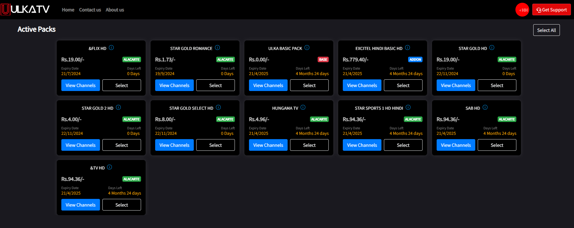Viewport: 574px width, 228px height.
Task: Show info for HUNGAMA TV pack
Action: [303, 107]
